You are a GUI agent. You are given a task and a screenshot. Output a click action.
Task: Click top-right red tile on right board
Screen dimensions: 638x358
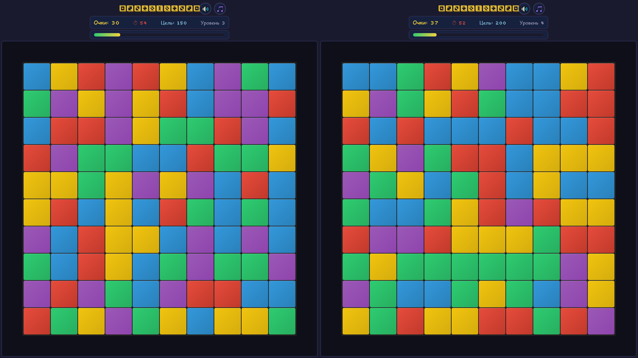(x=601, y=77)
